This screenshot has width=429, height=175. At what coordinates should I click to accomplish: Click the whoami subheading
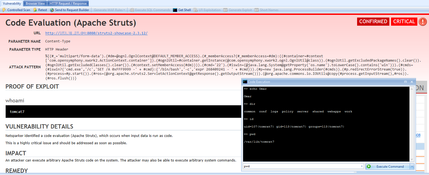pos(15,101)
